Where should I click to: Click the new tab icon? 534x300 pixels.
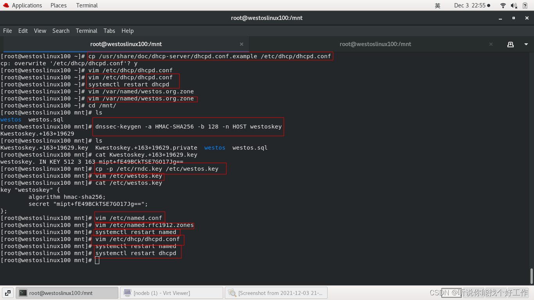511,44
